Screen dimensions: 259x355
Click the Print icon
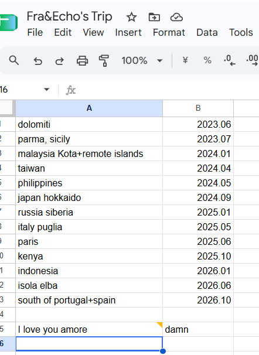(82, 61)
